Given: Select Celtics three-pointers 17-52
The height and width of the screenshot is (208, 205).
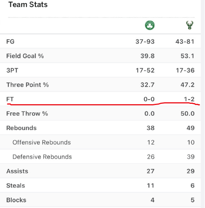Looking at the screenshot, I should (x=145, y=70).
